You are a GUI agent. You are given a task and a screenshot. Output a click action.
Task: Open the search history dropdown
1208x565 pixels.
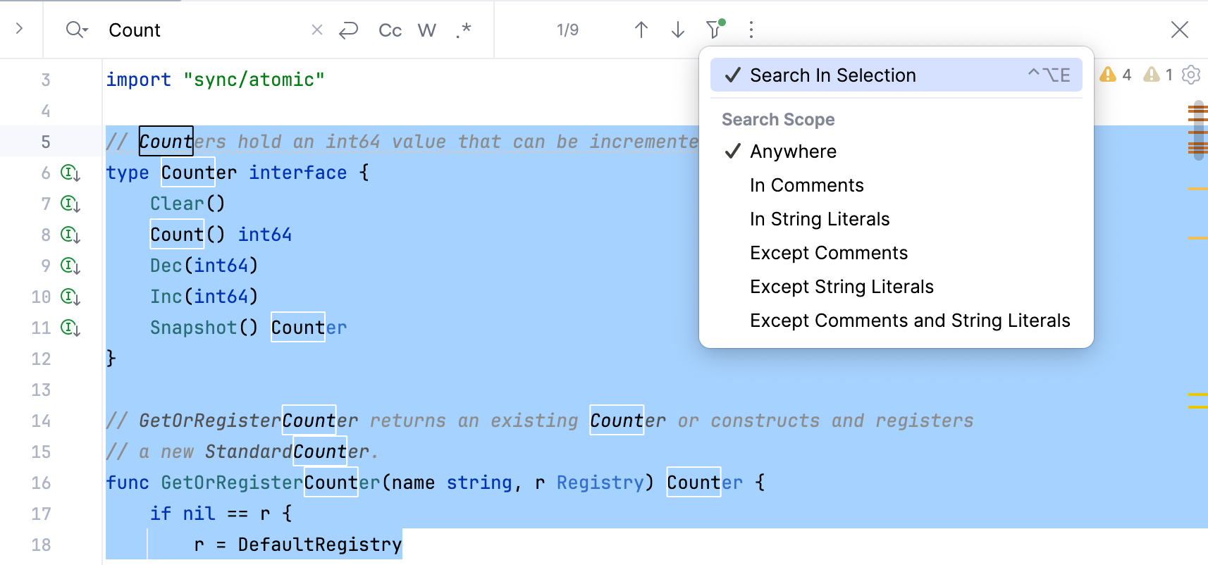[x=76, y=30]
